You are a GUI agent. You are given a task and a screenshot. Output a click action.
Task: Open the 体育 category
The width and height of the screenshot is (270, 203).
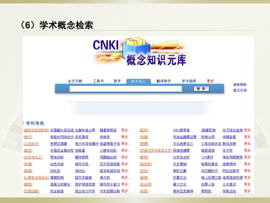coord(144,191)
